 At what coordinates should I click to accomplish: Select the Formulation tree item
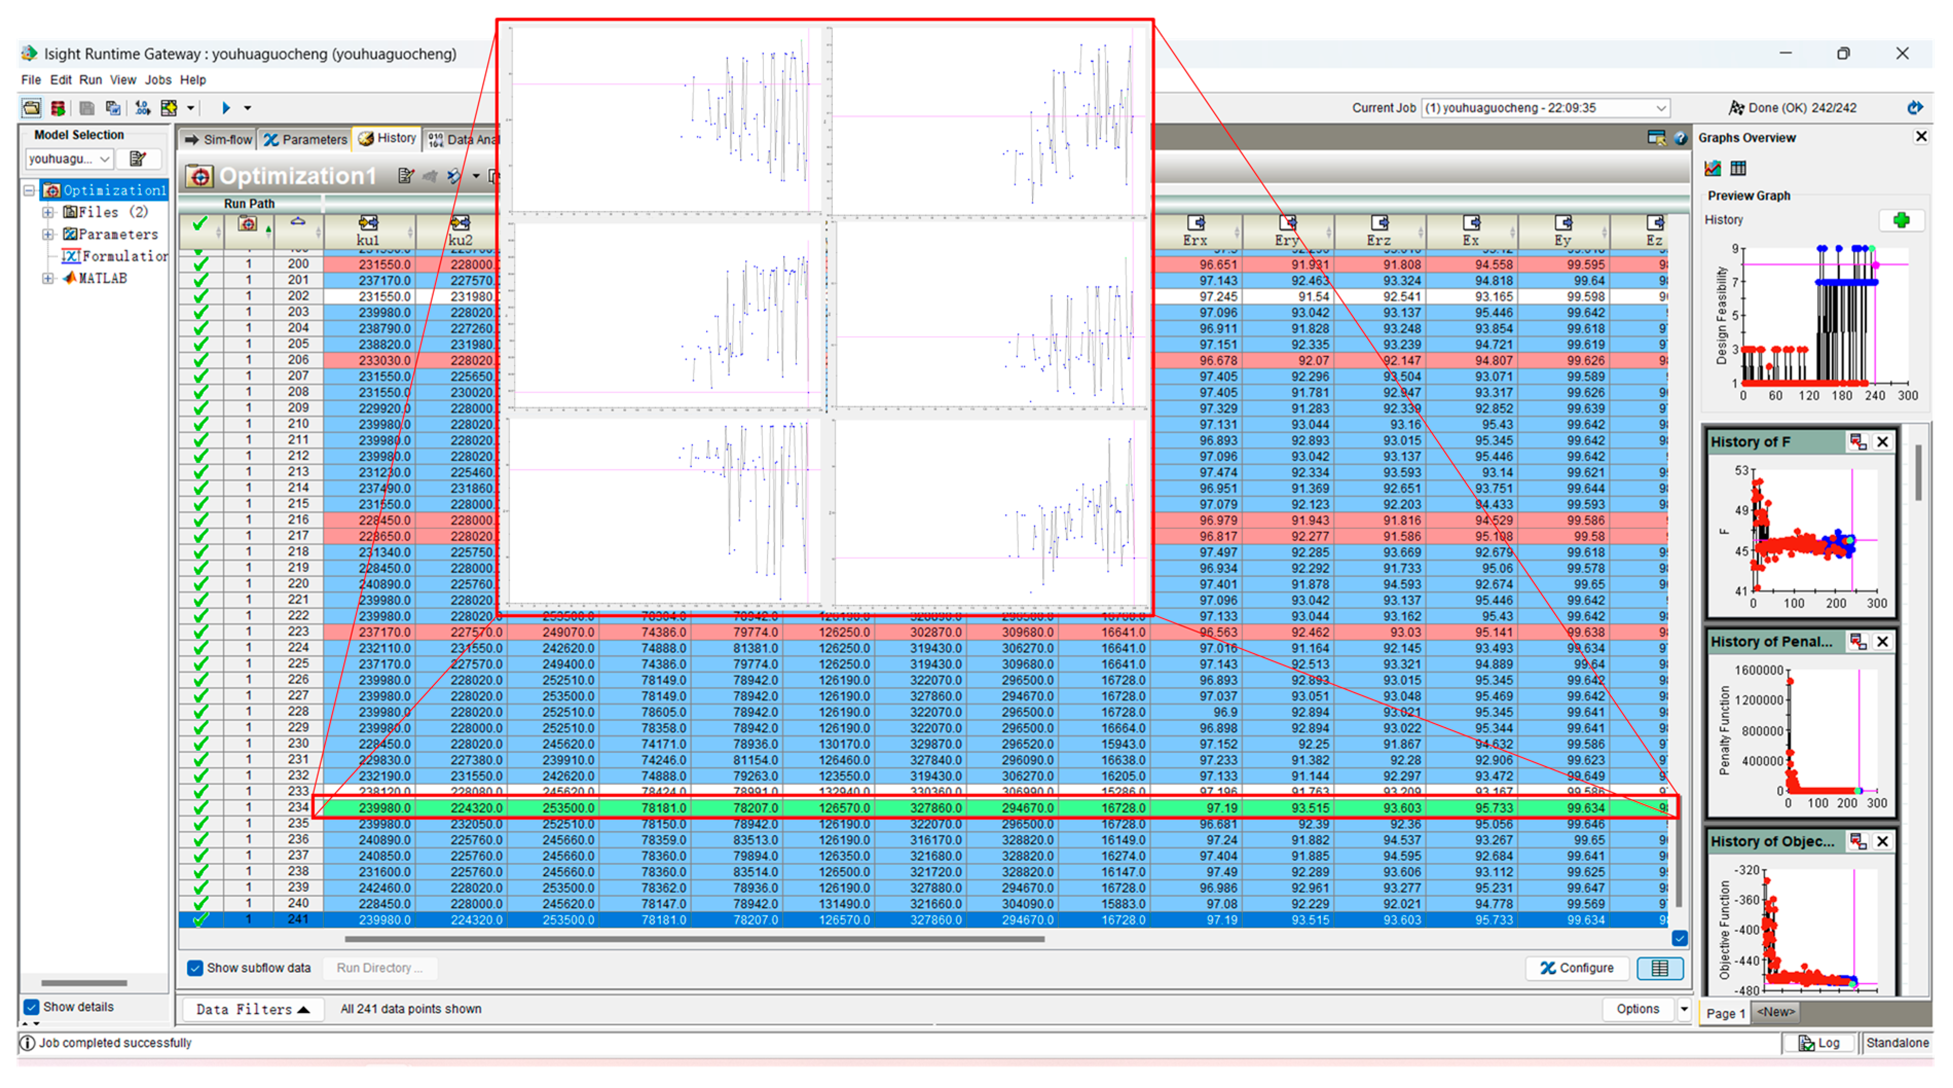[115, 256]
